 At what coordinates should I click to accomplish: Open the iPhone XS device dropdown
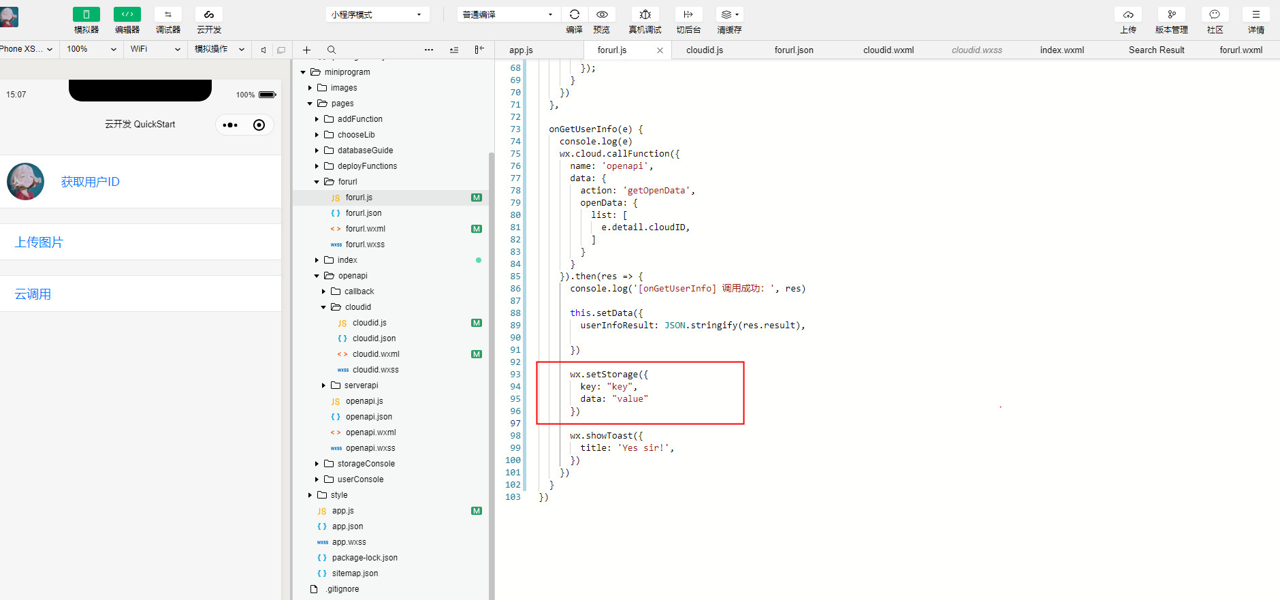coord(27,49)
